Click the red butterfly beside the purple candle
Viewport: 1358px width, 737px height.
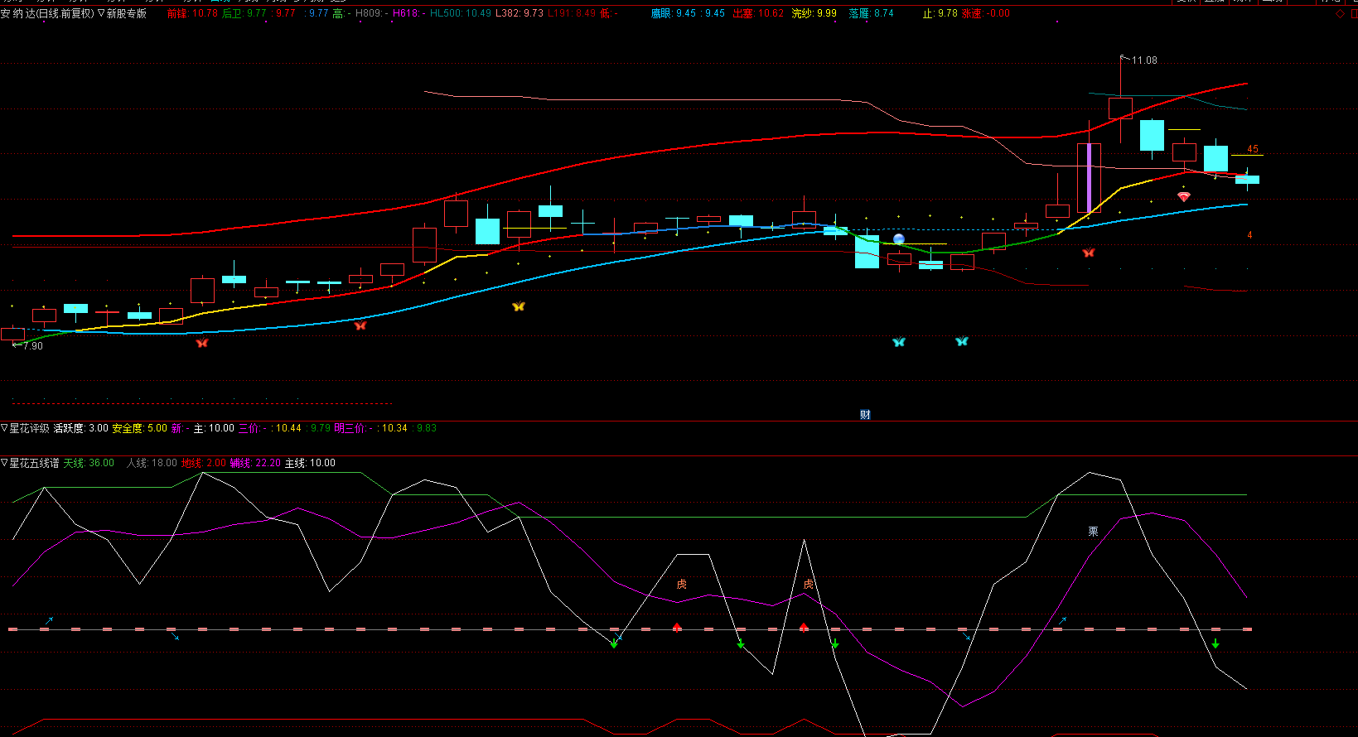tap(1089, 253)
